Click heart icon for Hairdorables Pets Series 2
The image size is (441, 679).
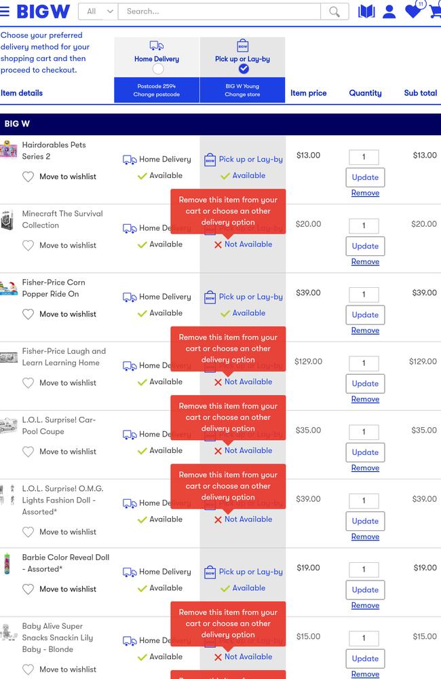(x=28, y=177)
